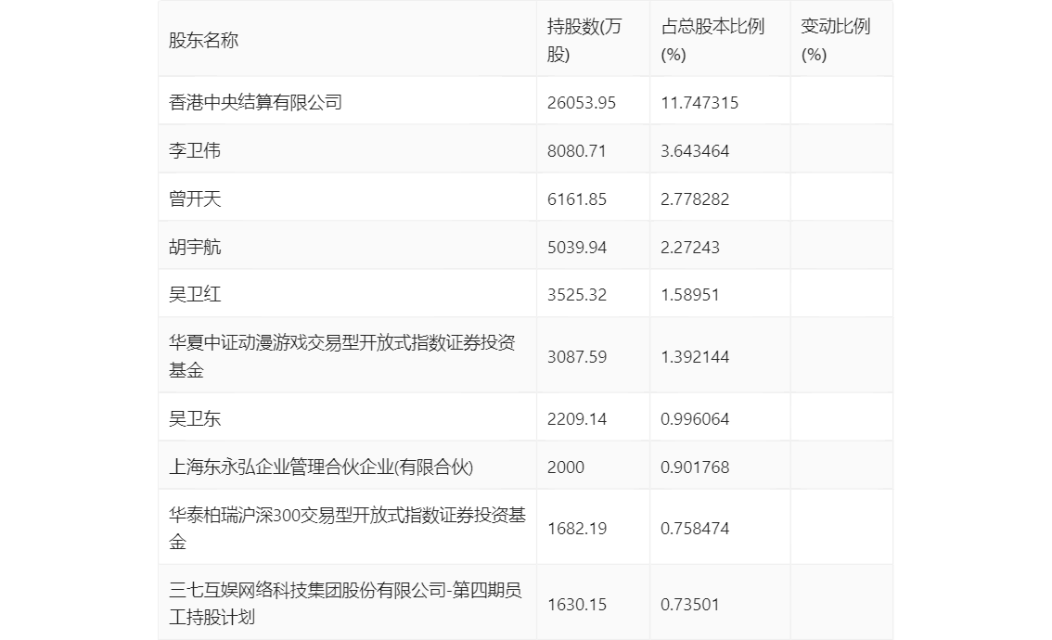1052x640 pixels.
Task: Select shareholder 上海东永弘企业管理合伙企业
Action: pyautogui.click(x=321, y=467)
